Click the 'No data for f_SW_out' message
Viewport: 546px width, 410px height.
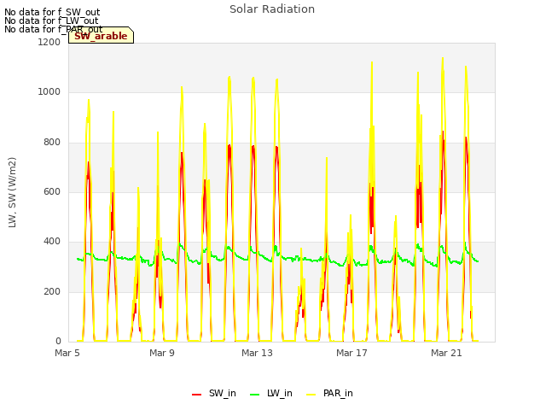(52, 12)
